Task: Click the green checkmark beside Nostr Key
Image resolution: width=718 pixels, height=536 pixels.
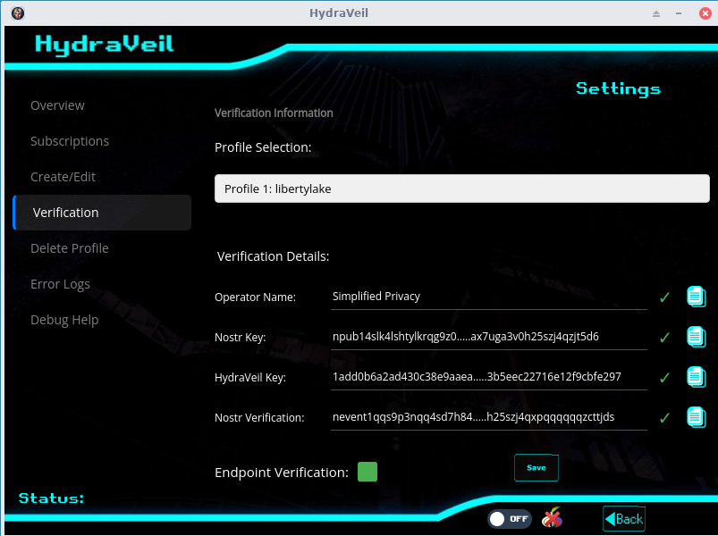Action: click(x=664, y=337)
